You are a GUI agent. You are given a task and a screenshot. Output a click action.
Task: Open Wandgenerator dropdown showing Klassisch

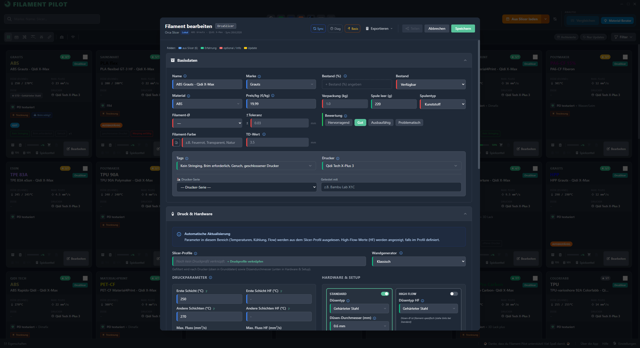[419, 261]
